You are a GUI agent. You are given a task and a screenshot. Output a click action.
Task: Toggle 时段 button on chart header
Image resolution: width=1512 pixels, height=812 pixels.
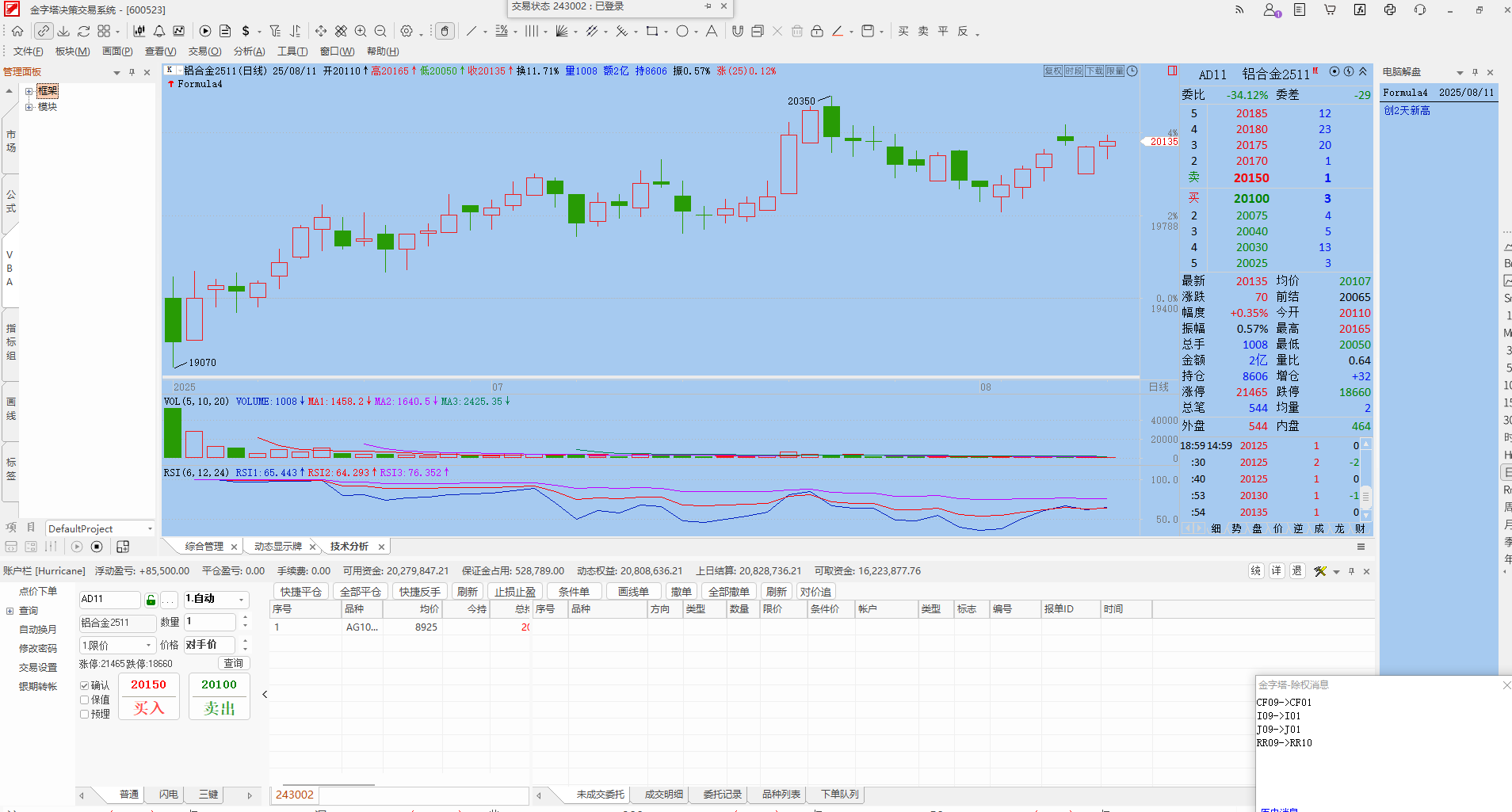(x=1074, y=71)
